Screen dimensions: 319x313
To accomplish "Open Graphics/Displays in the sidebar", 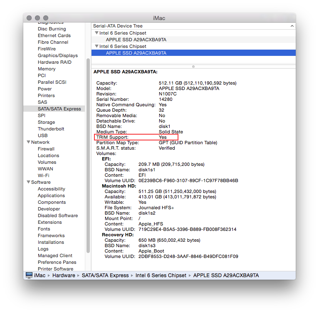I will 58,55.
